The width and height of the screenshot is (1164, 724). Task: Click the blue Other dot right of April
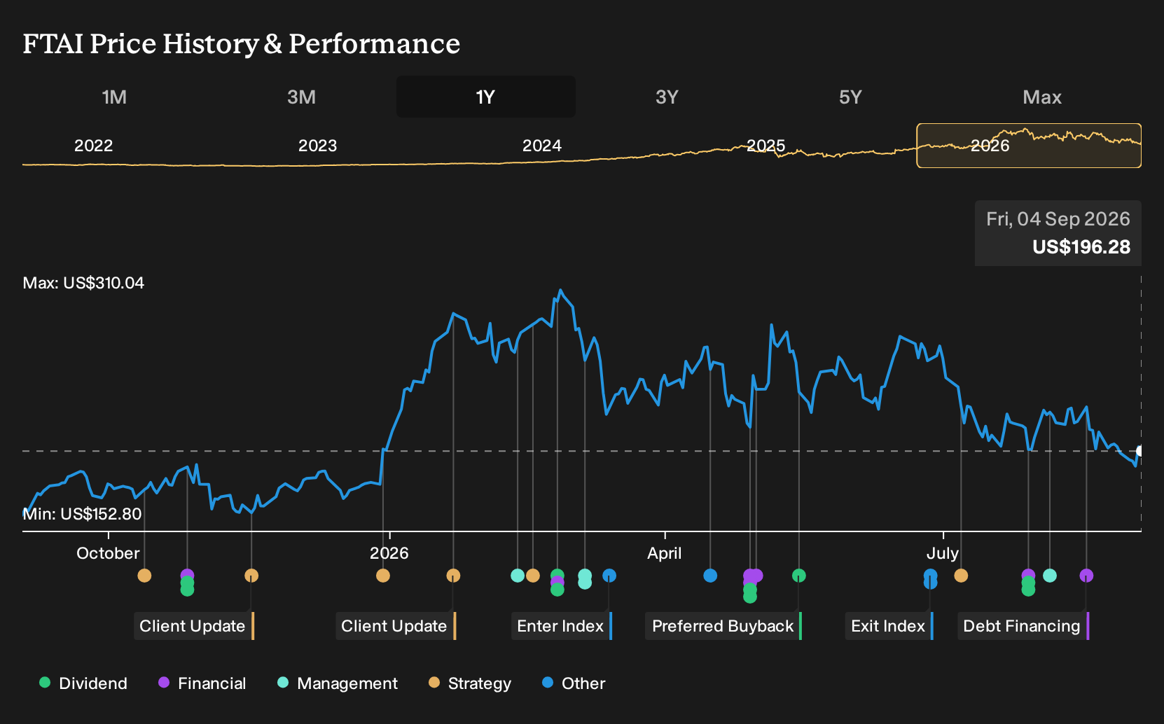[x=710, y=576]
